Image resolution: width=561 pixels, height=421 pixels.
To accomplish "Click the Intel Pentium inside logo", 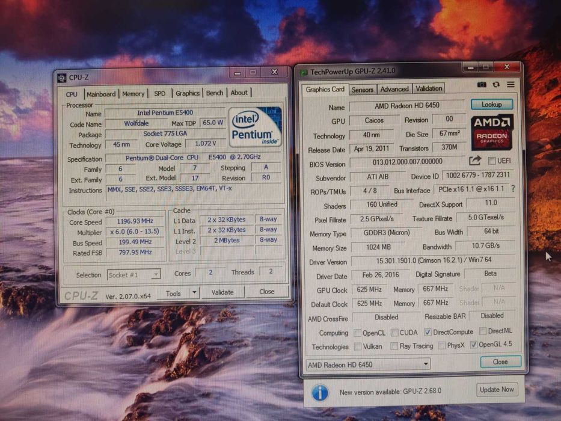I will click(x=255, y=127).
